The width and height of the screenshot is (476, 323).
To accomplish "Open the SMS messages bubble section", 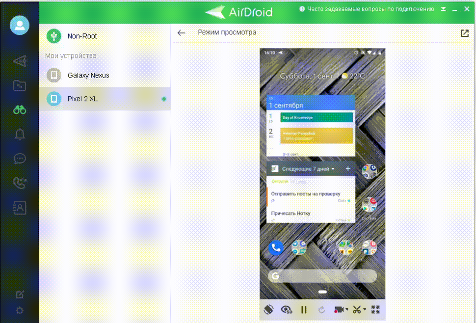I will click(x=20, y=159).
